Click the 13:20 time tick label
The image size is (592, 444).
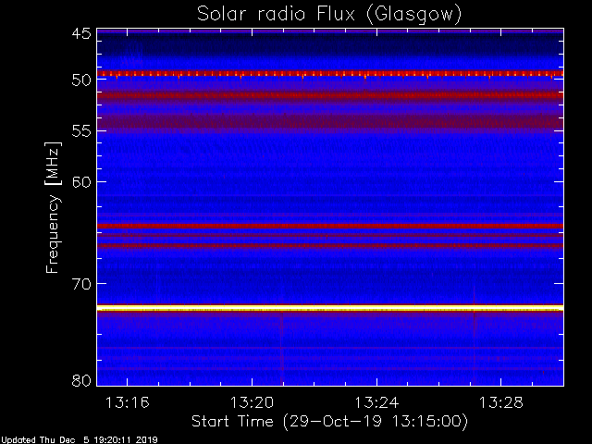[x=252, y=402]
